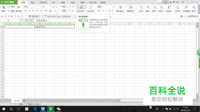Select the 格式刷 format painter icon

coord(18,7)
